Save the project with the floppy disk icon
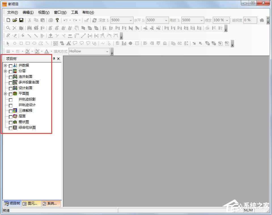 point(21,20)
